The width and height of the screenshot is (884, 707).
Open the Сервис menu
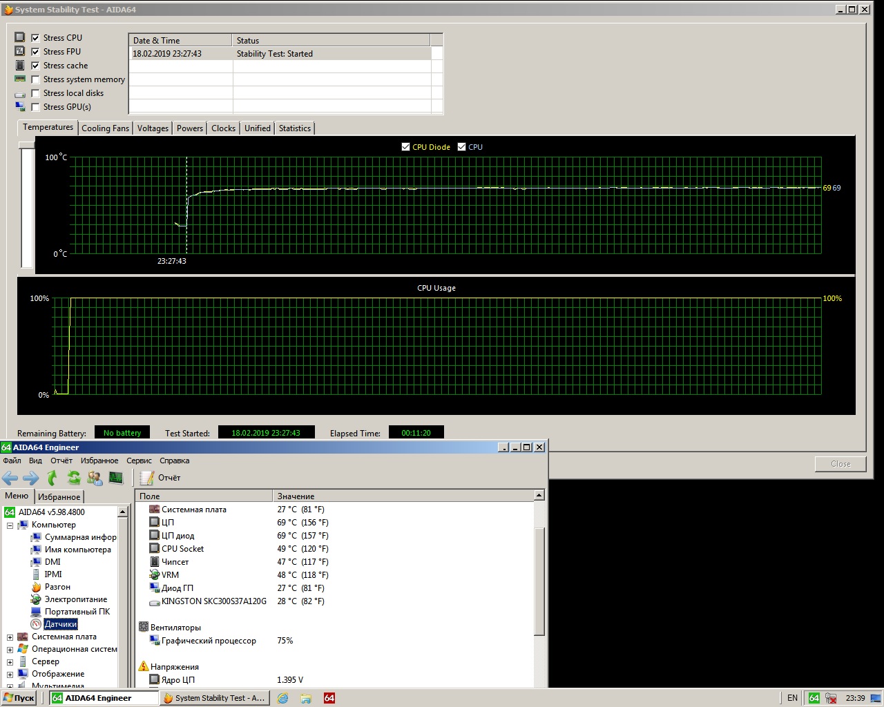[x=139, y=461]
